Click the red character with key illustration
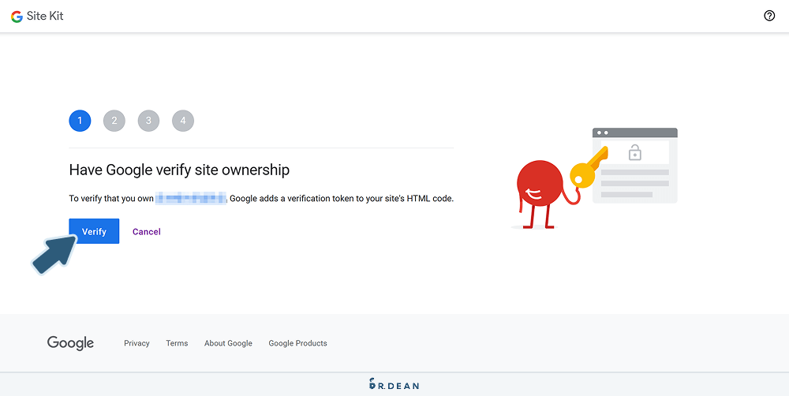 (x=594, y=179)
